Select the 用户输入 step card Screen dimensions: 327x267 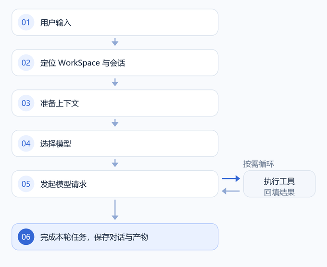pyautogui.click(x=115, y=22)
